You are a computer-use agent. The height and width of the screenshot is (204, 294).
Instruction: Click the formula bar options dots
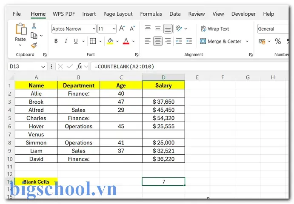[x=51, y=66]
